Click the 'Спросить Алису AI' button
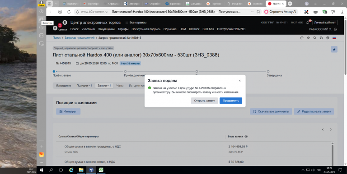The image size is (347, 174). (281, 12)
